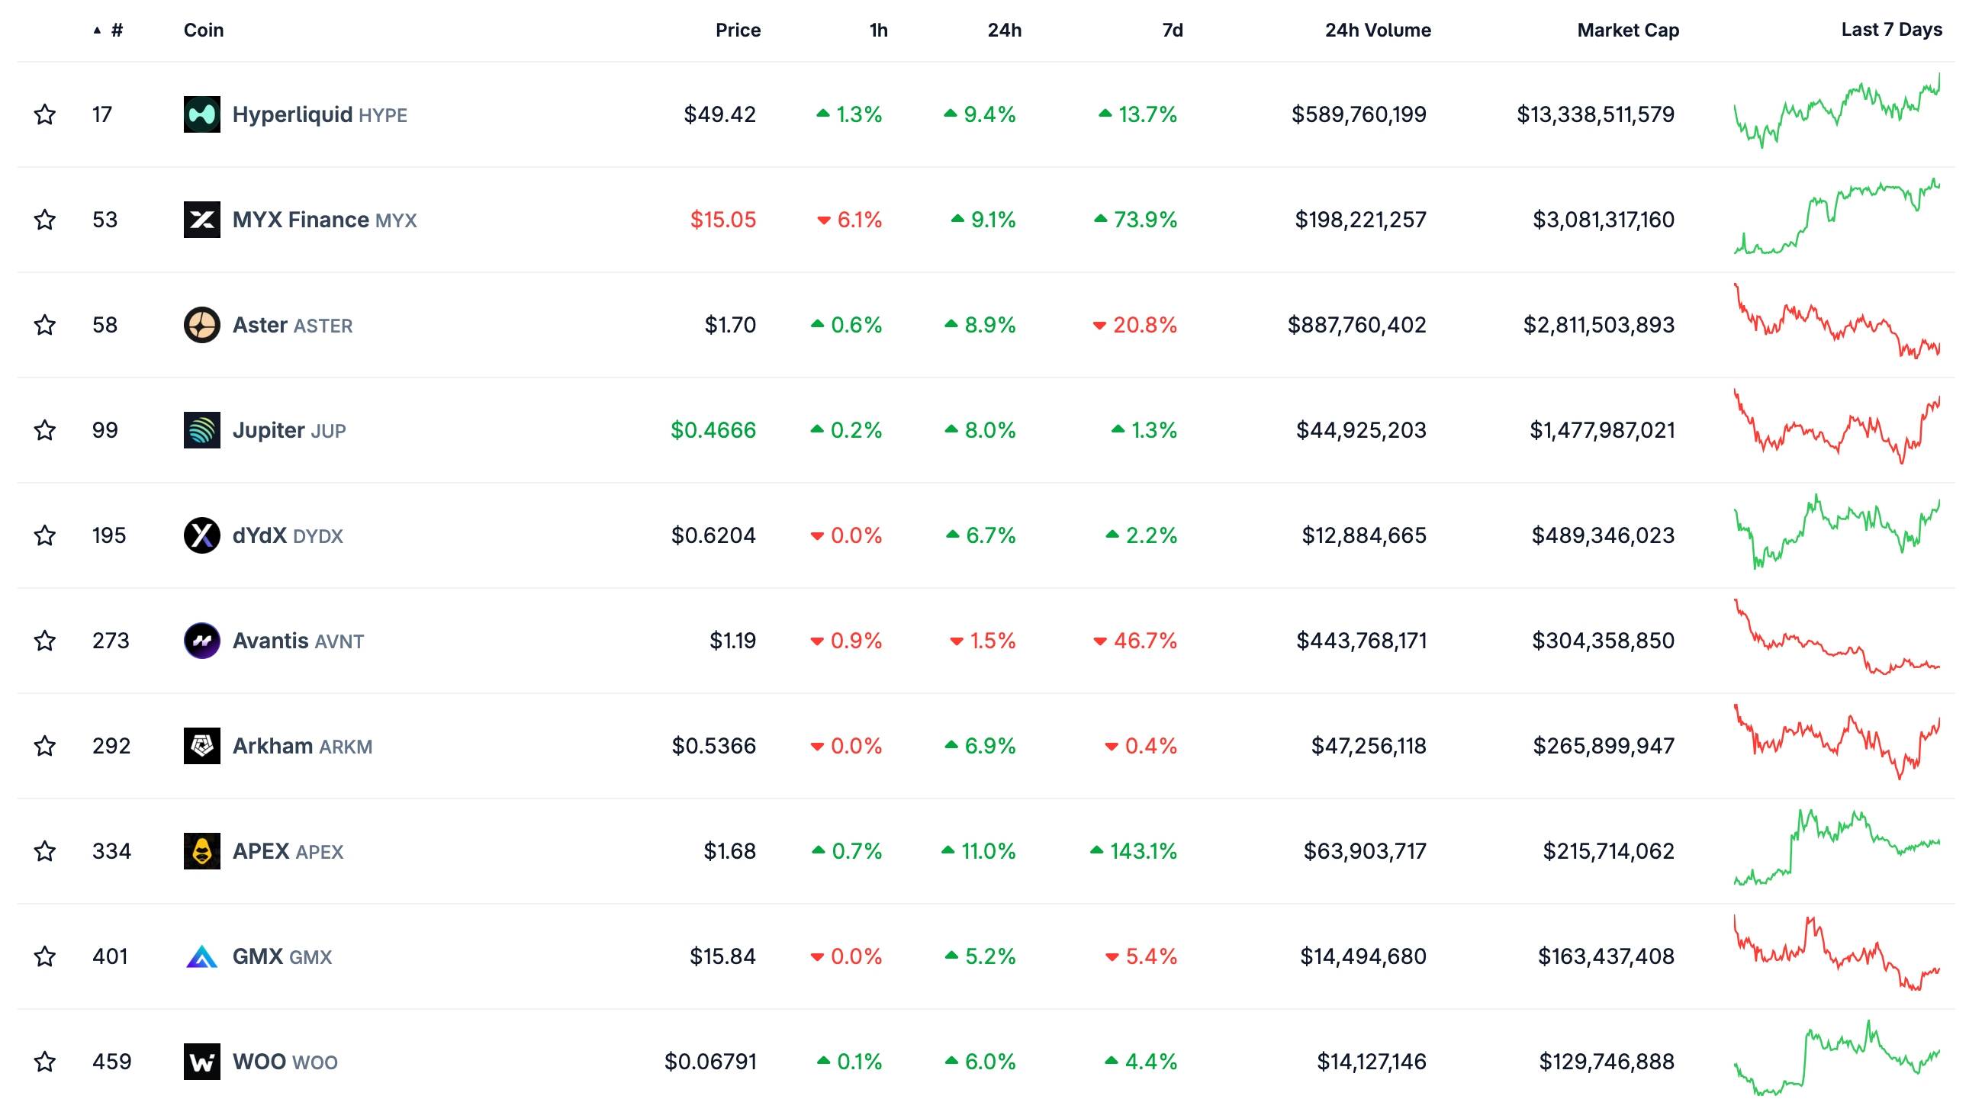
Task: Click the dYdX coin logo icon
Action: (x=202, y=535)
